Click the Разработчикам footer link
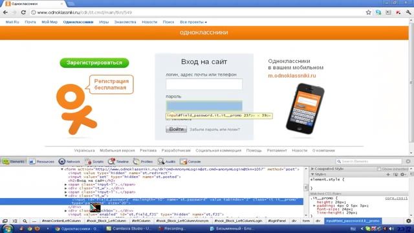 pyautogui.click(x=176, y=150)
